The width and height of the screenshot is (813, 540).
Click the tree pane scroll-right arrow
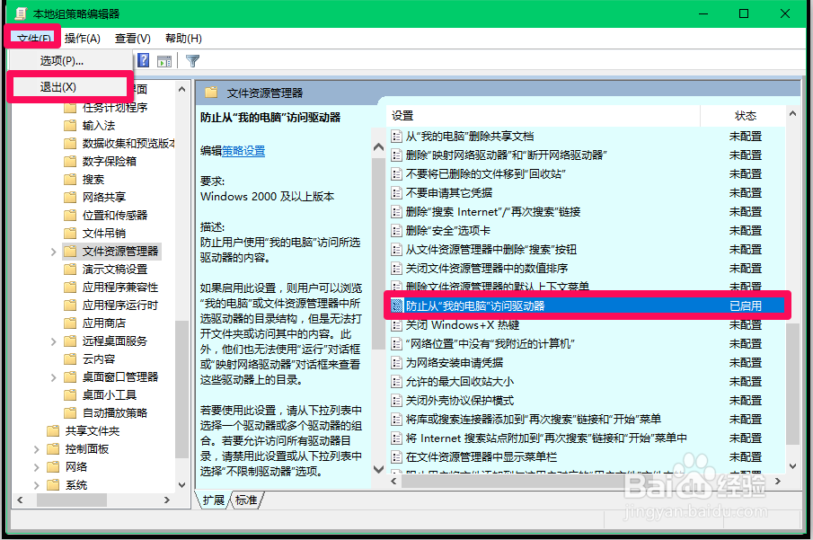pos(166,500)
